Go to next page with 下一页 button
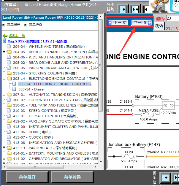The width and height of the screenshot is (179, 186). (141, 23)
